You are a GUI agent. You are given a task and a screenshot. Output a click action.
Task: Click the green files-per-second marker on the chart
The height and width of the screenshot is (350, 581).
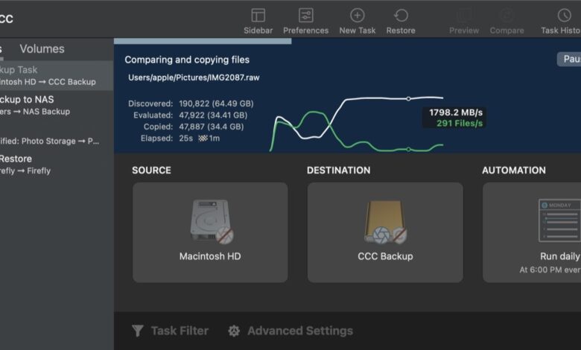(408, 149)
